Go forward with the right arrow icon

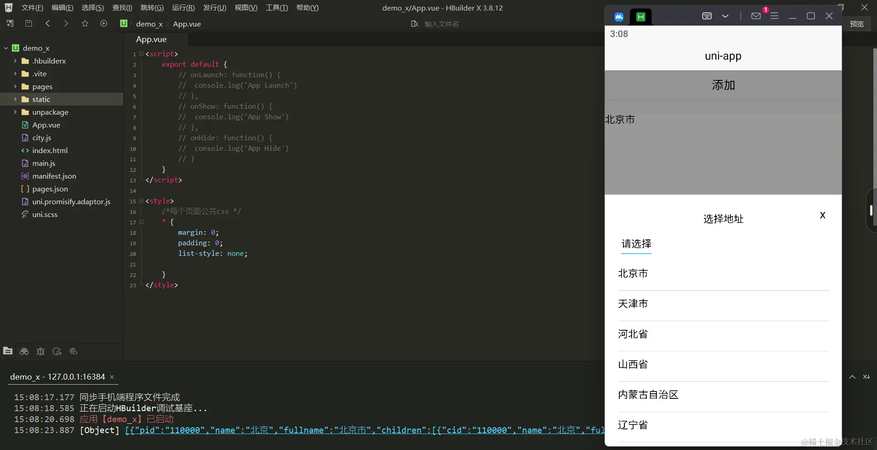[66, 23]
